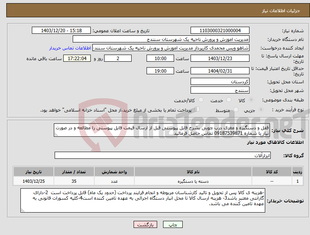Select the جزیی purchase type radio
Screen dimensions: 310x235
tap(261, 109)
